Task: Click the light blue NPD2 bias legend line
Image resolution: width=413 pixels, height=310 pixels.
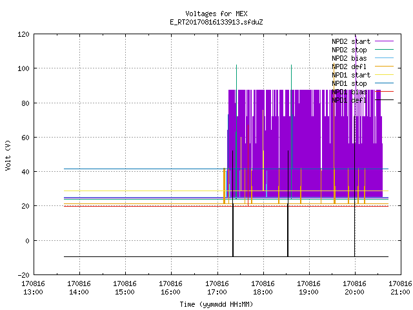Action: [384, 58]
